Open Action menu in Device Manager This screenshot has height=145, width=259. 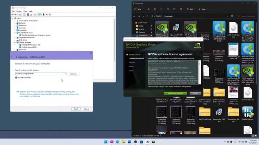pos(19,11)
